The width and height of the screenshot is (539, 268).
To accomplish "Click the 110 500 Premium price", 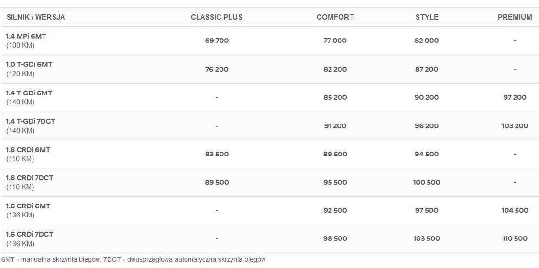I will point(515,238).
